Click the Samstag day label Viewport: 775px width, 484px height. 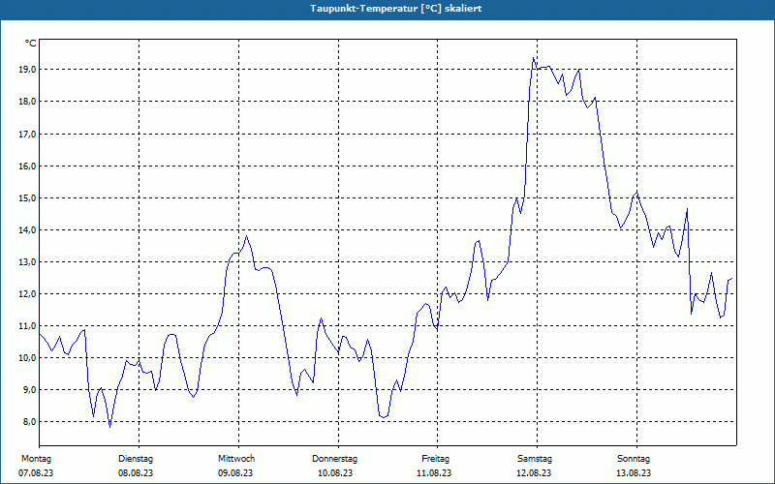(535, 459)
